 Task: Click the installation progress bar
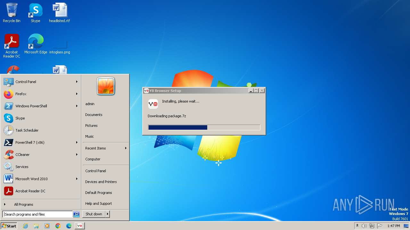pyautogui.click(x=204, y=127)
